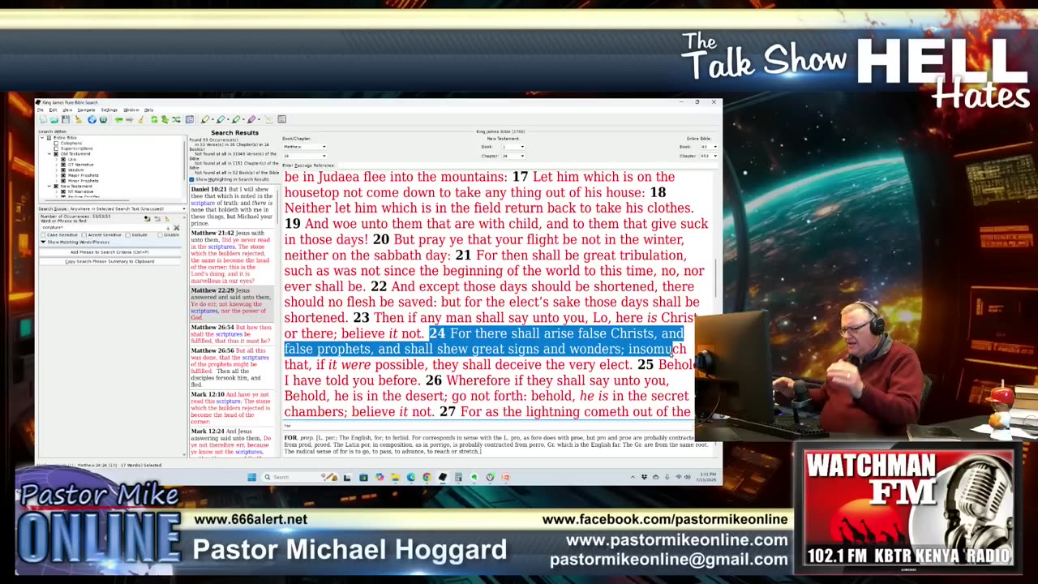Image resolution: width=1038 pixels, height=584 pixels.
Task: Collapse Show Matching Words/Phrases section
Action: (x=43, y=242)
